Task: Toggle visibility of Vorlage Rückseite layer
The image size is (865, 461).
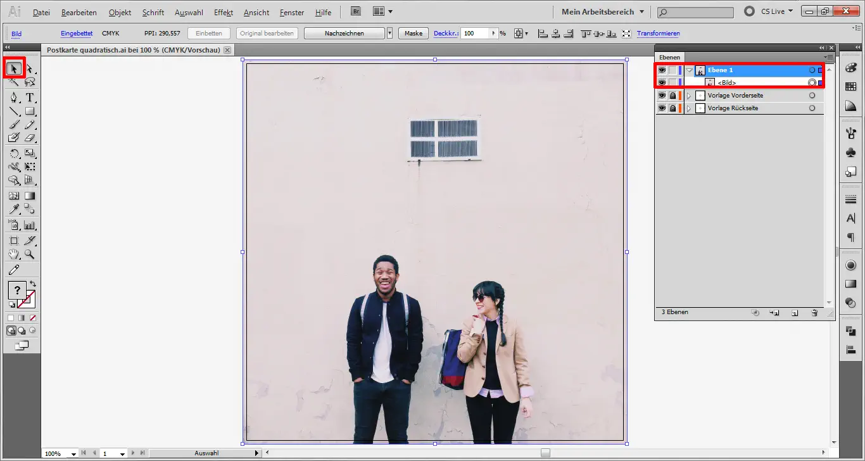Action: click(x=662, y=108)
